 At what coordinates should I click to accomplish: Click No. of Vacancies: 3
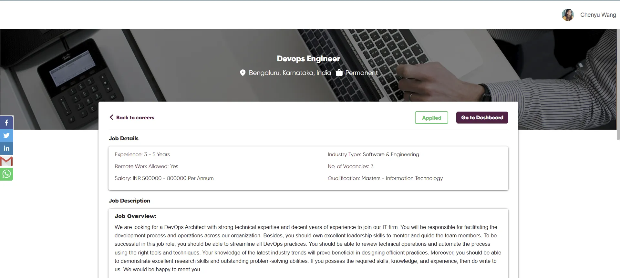[x=351, y=166]
